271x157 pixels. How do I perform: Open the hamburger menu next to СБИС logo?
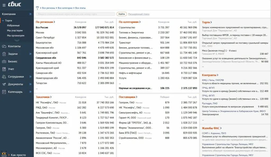coord(4,5)
